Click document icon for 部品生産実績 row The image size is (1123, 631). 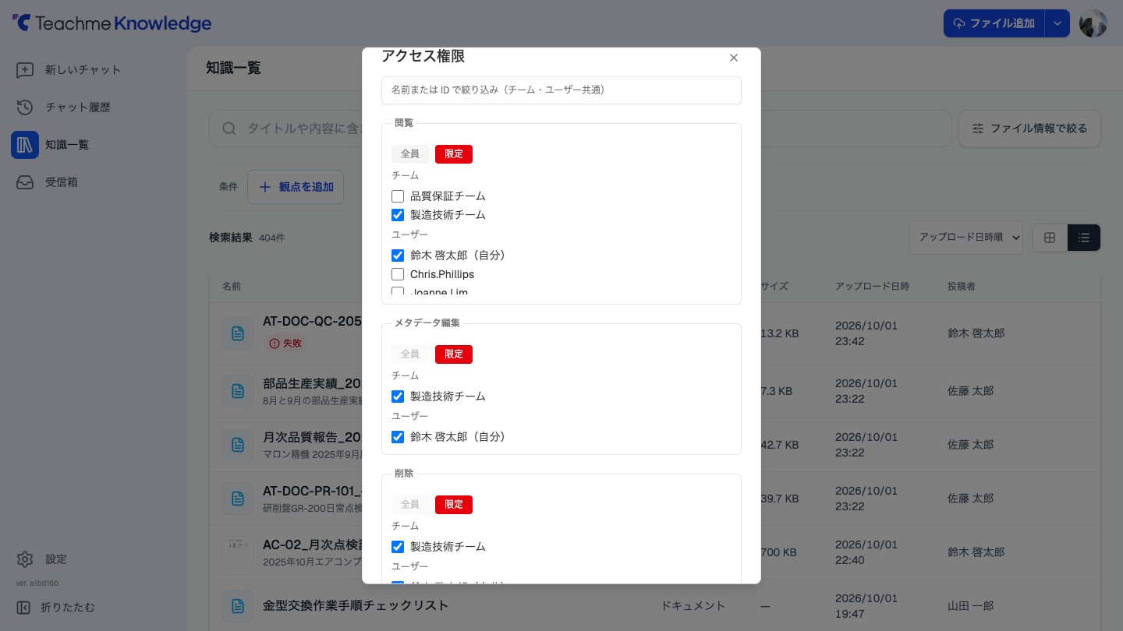[x=238, y=391]
